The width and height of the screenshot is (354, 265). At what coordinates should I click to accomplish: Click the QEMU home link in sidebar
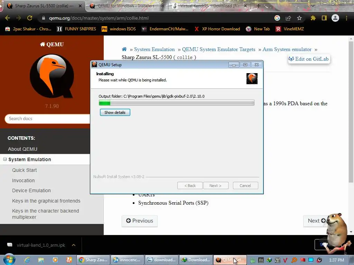(52, 45)
